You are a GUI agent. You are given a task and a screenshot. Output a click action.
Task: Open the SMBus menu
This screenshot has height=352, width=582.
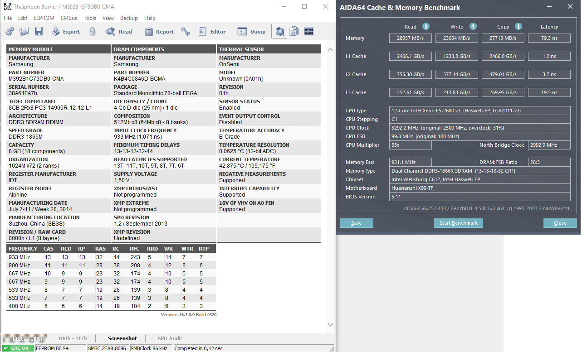point(69,18)
